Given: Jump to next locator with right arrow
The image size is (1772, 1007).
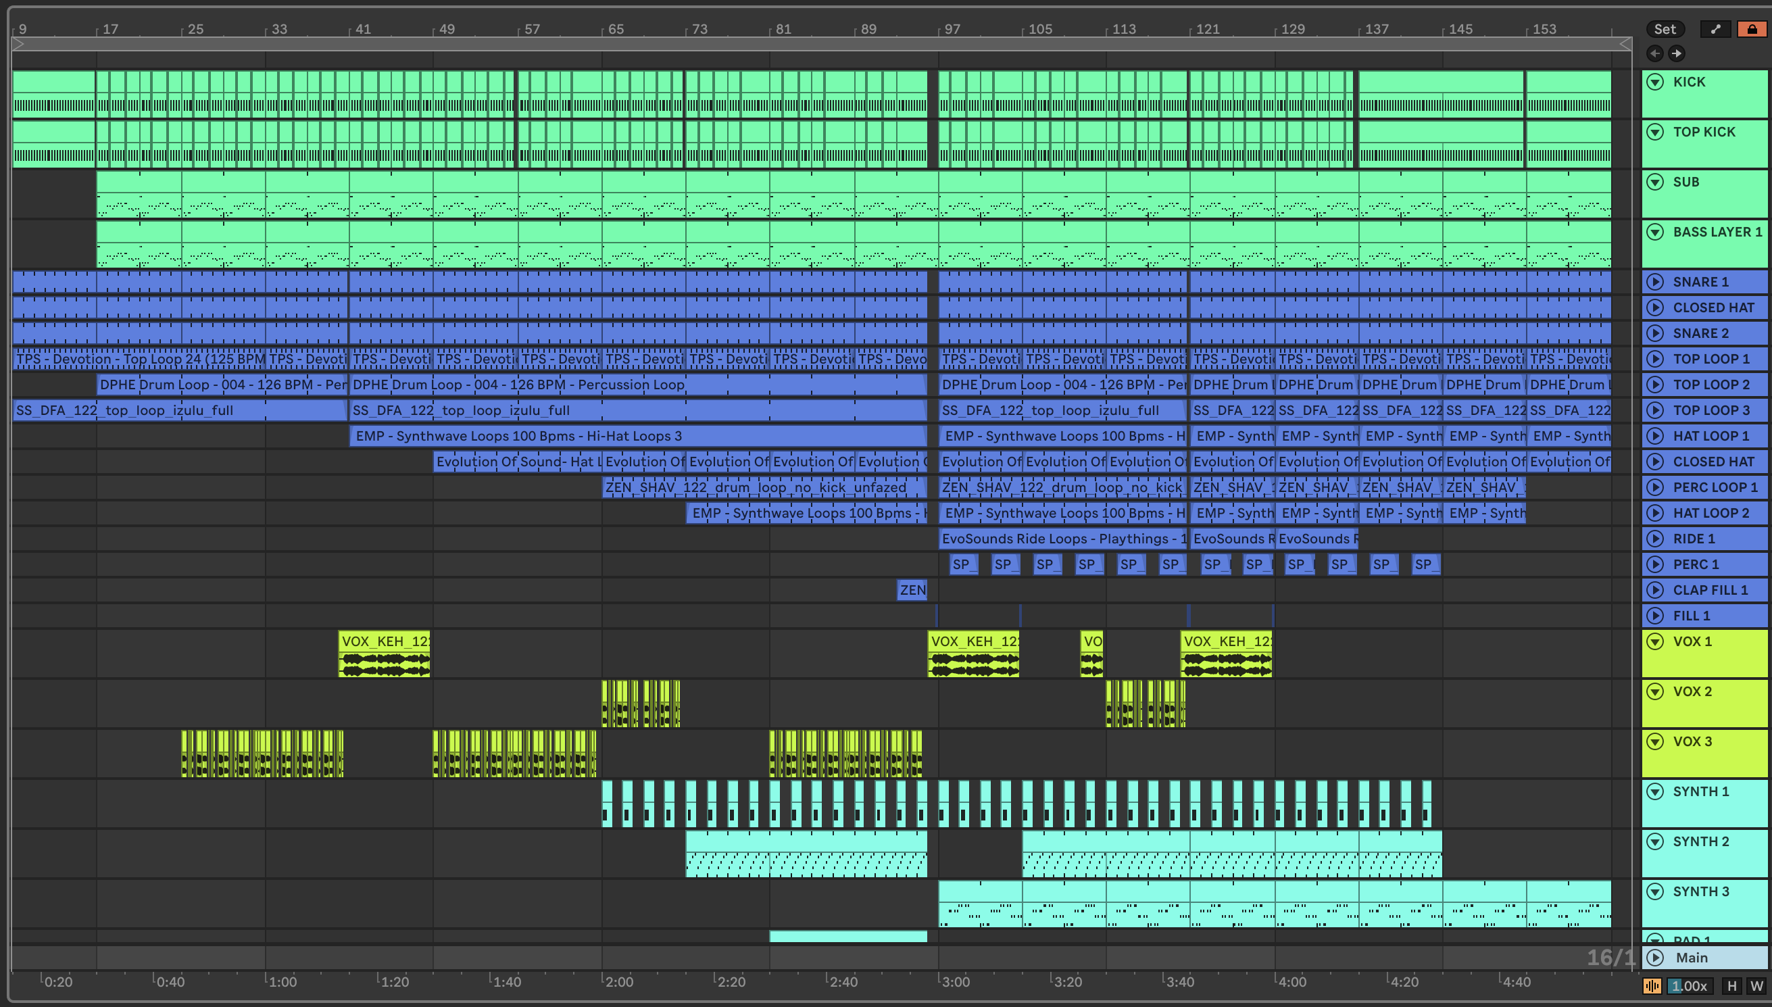Looking at the screenshot, I should tap(1677, 53).
